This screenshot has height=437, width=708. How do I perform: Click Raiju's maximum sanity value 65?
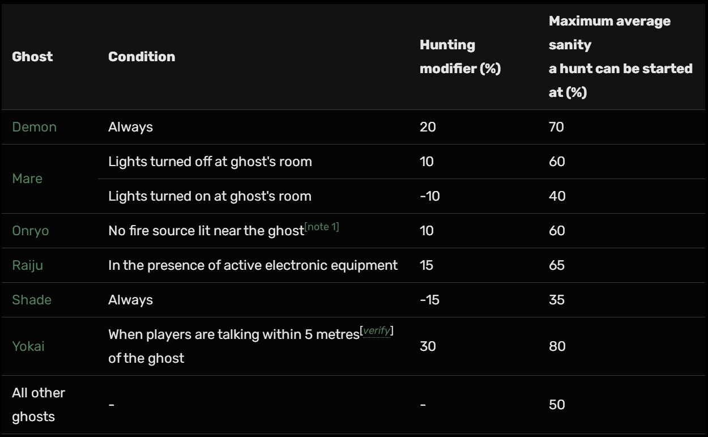pyautogui.click(x=557, y=265)
